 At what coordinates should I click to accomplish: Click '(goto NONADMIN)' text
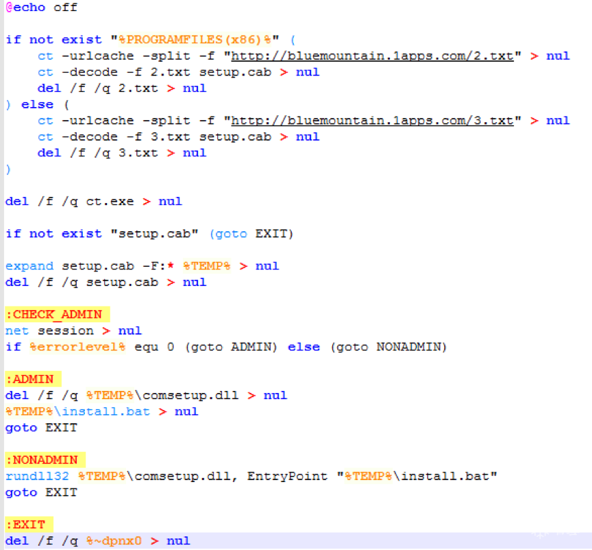click(388, 346)
